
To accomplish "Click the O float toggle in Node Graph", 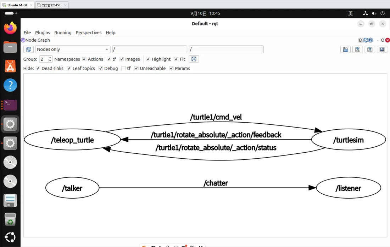I will coord(383,40).
